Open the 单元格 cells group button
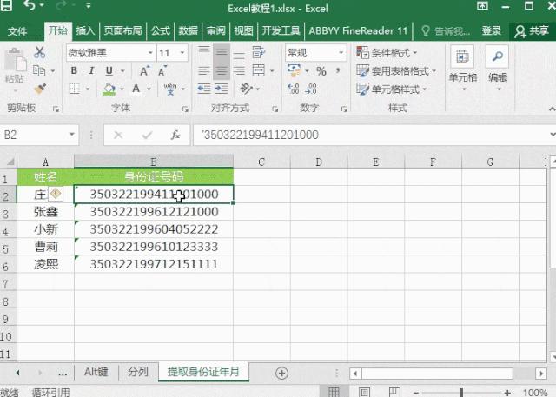556x397 pixels. point(463,69)
